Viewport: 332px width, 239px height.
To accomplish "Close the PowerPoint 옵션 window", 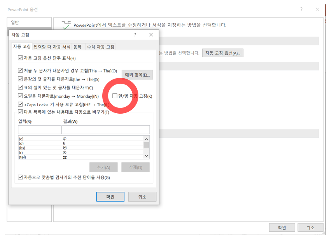I will (317, 9).
